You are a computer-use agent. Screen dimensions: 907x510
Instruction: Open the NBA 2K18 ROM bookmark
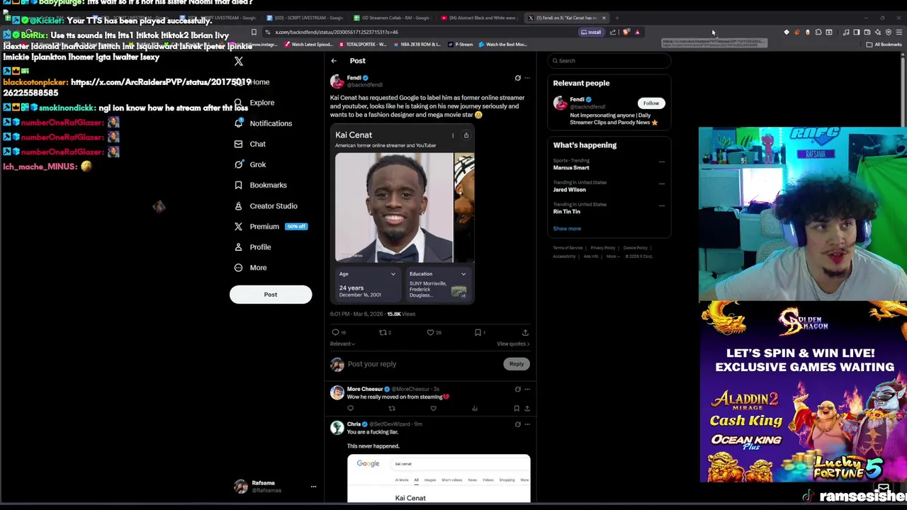tap(417, 45)
